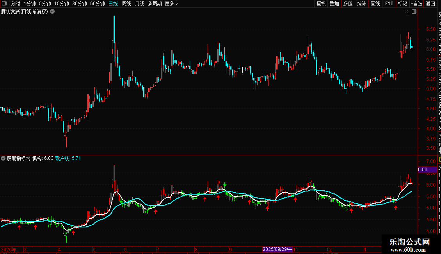Switch to the 分时 chart
The image size is (441, 254).
pyautogui.click(x=16, y=4)
